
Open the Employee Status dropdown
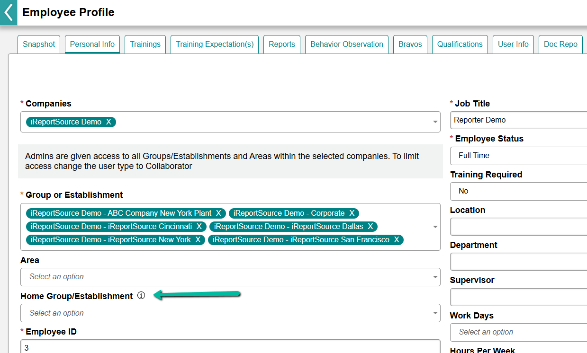(518, 156)
